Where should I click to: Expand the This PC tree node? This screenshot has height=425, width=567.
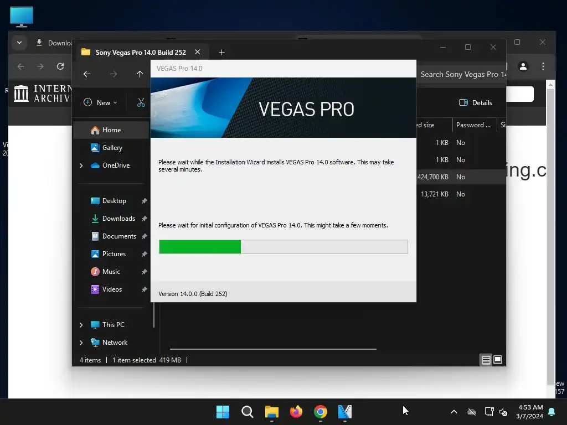click(x=81, y=325)
